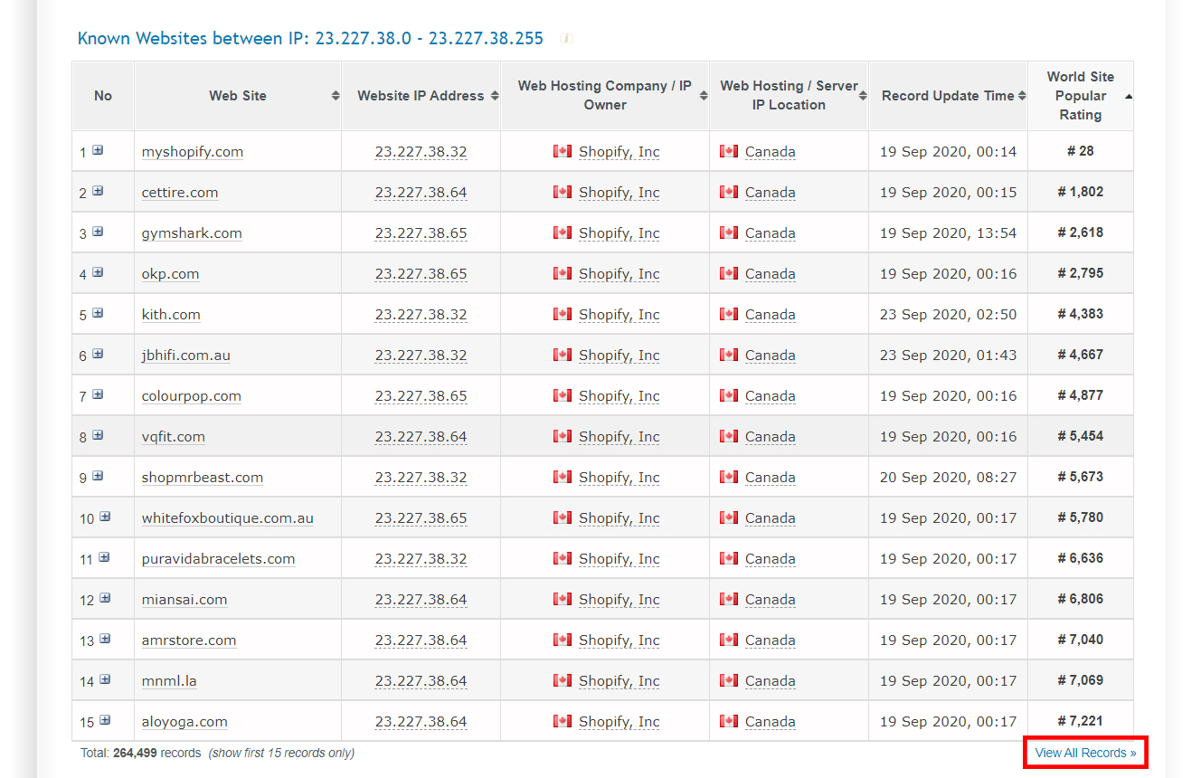Open View All Records link
The width and height of the screenshot is (1201, 778).
coord(1085,753)
